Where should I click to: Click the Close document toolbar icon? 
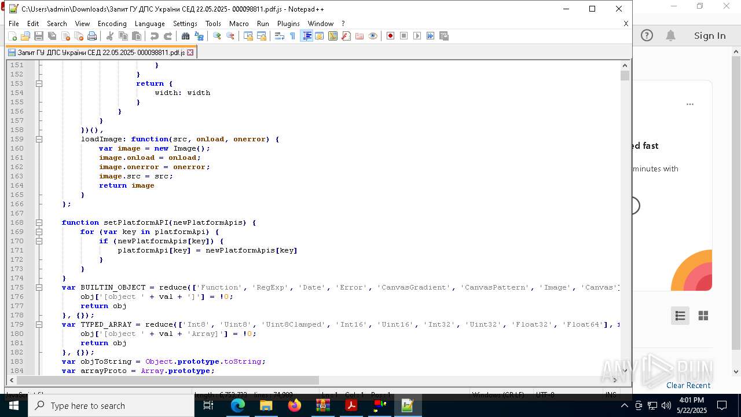[x=65, y=36]
